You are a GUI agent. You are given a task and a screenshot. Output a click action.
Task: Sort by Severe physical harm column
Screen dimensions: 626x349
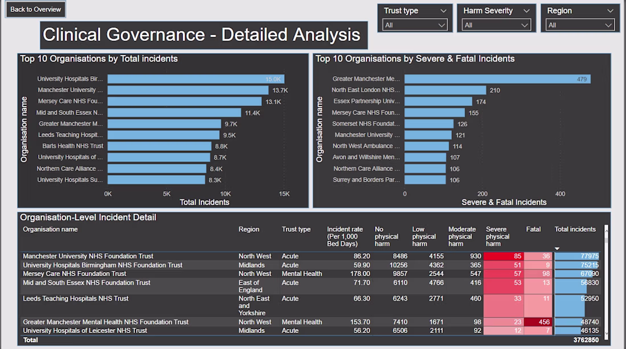tap(497, 236)
